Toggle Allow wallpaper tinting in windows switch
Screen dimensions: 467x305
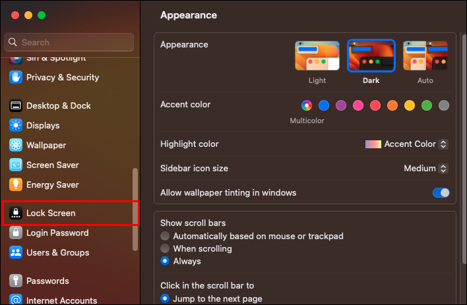click(441, 193)
